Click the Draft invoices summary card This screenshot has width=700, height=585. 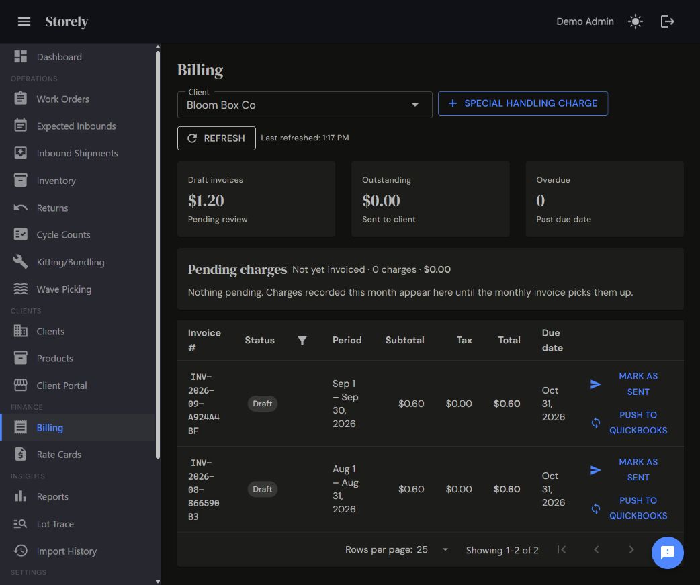[x=256, y=199]
